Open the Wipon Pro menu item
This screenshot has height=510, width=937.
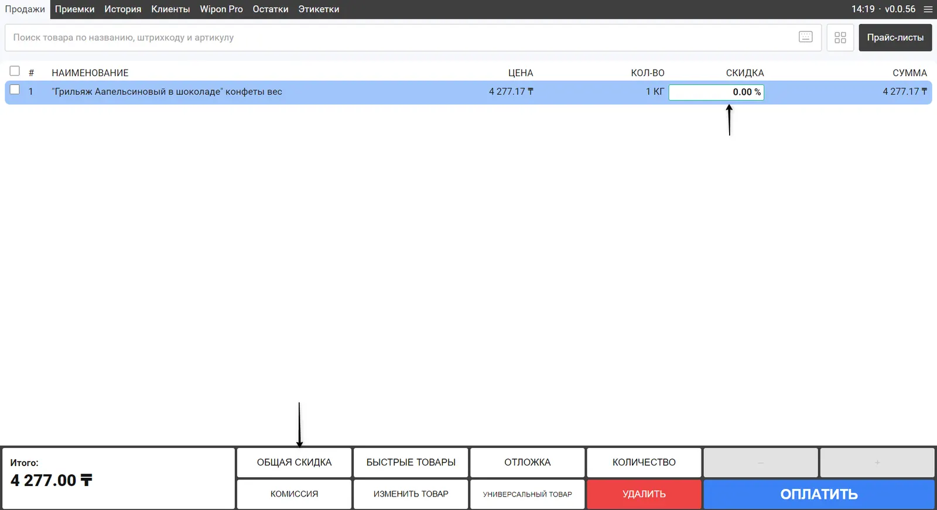(221, 9)
